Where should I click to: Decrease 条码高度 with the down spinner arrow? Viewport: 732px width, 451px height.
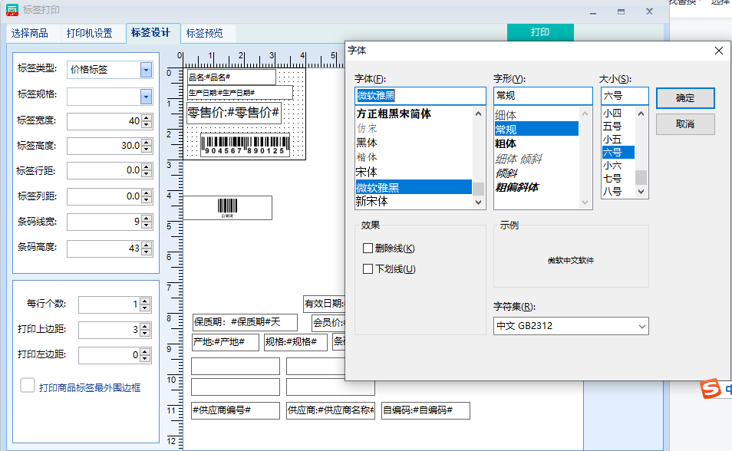tap(147, 252)
